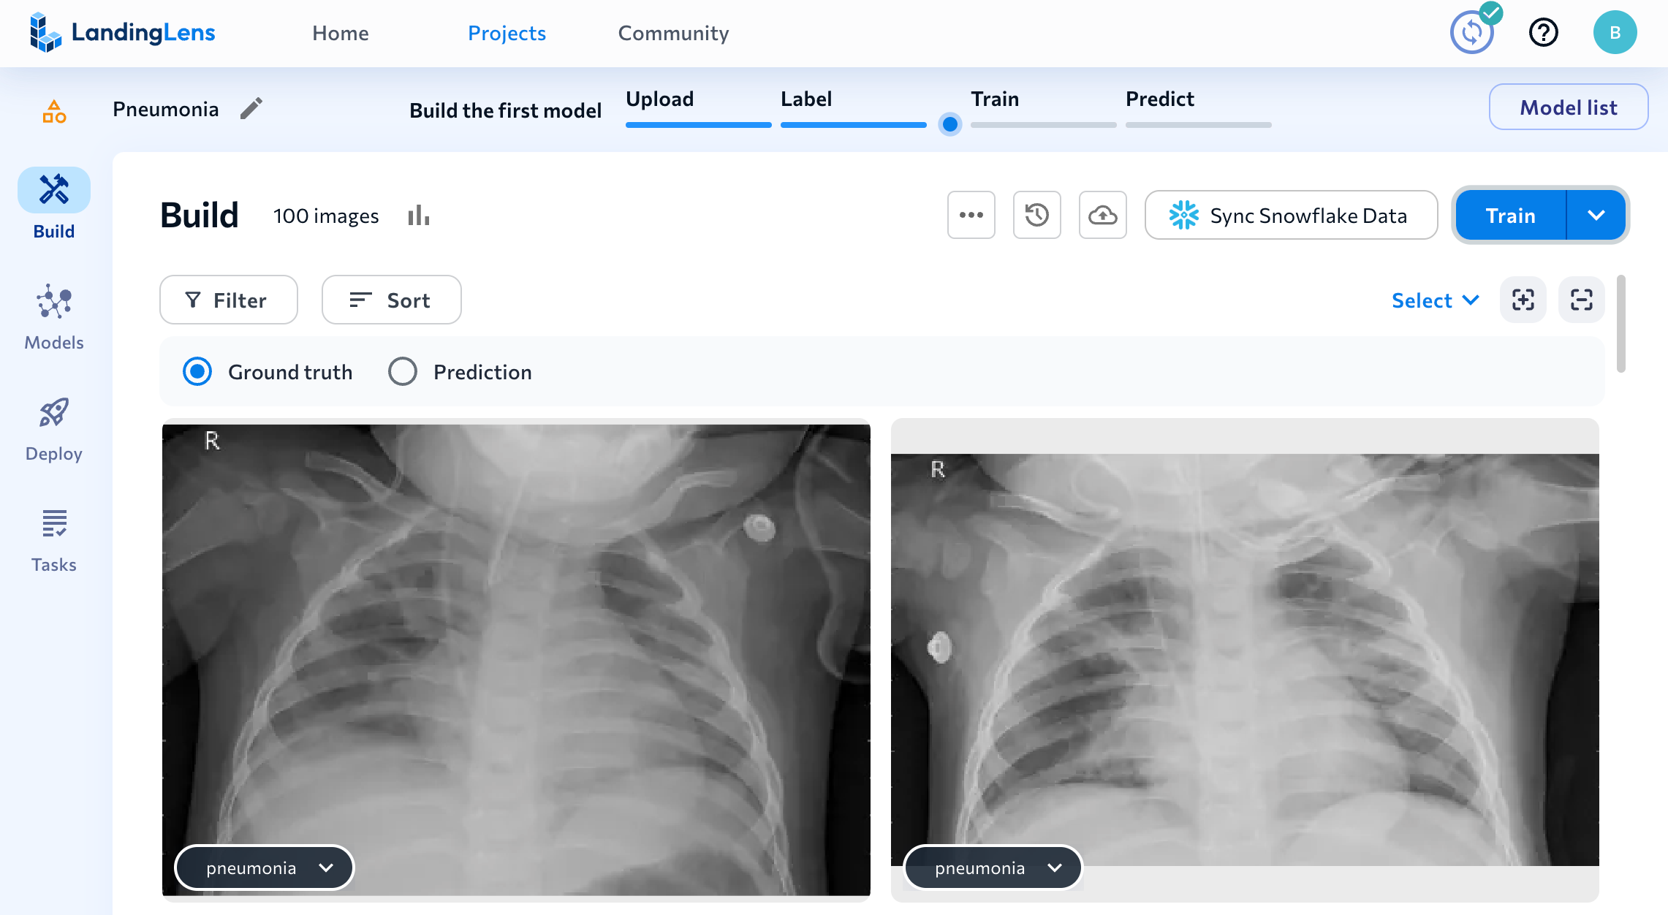
Task: Click Sync Snowflake Data
Action: [1291, 215]
